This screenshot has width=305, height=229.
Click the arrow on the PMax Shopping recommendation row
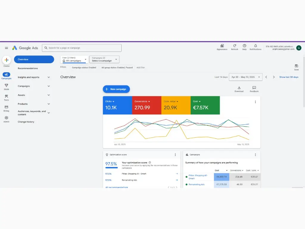point(177,174)
